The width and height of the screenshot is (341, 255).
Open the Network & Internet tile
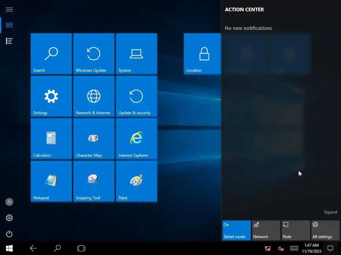point(94,96)
